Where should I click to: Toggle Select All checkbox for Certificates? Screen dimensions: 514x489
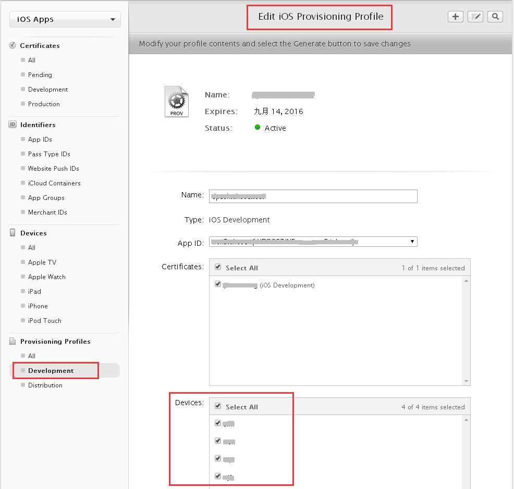pos(218,267)
